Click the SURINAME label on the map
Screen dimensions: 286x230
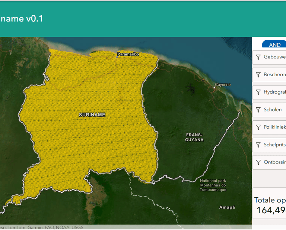[x=92, y=115]
